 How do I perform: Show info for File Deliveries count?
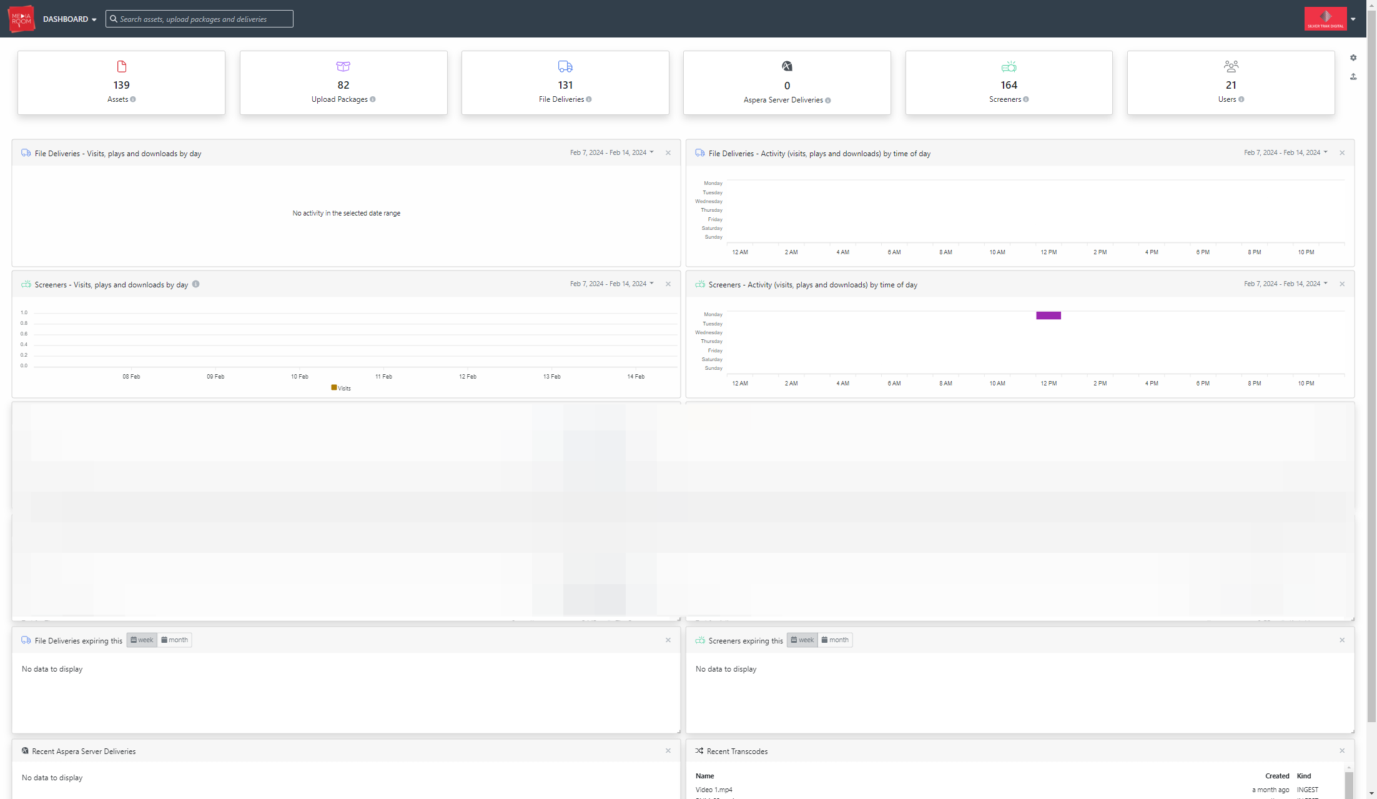point(589,99)
